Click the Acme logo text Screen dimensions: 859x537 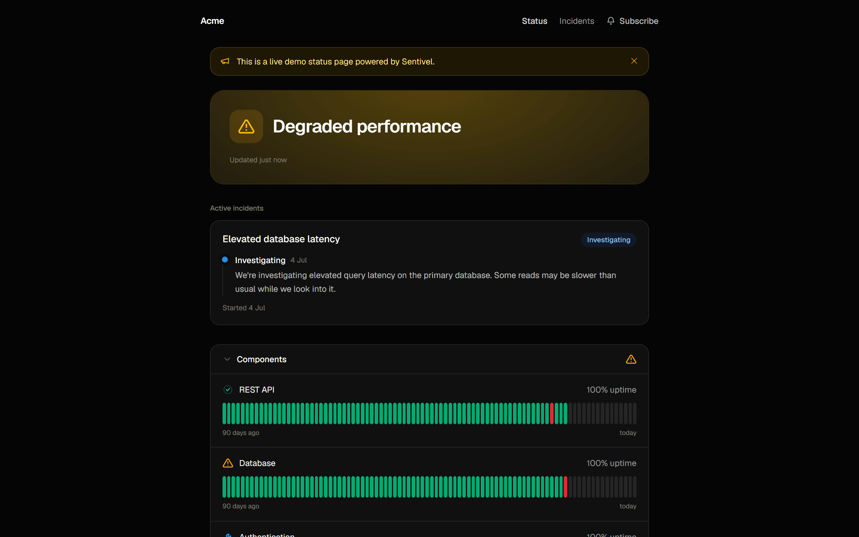pyautogui.click(x=212, y=21)
